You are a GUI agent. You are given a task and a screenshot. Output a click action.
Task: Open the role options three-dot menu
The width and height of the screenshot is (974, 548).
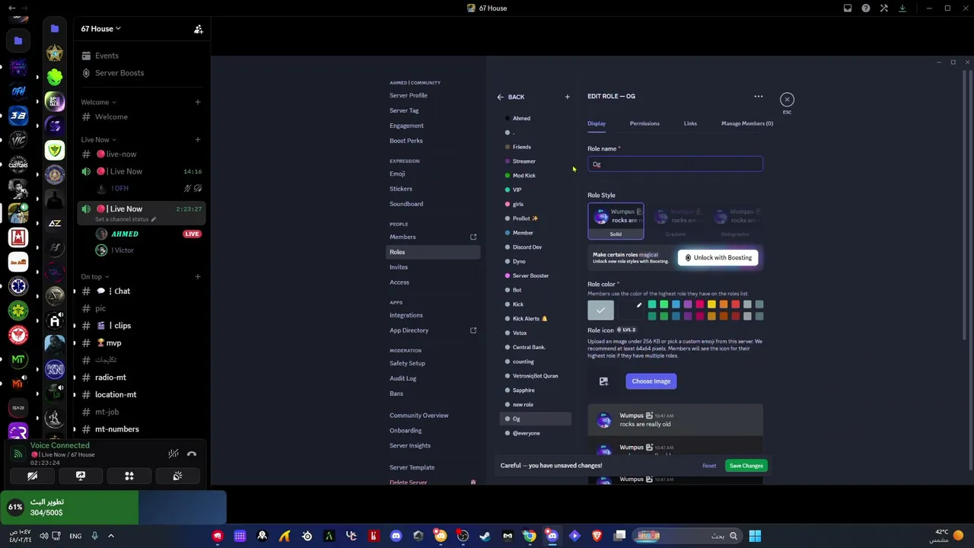click(x=758, y=97)
